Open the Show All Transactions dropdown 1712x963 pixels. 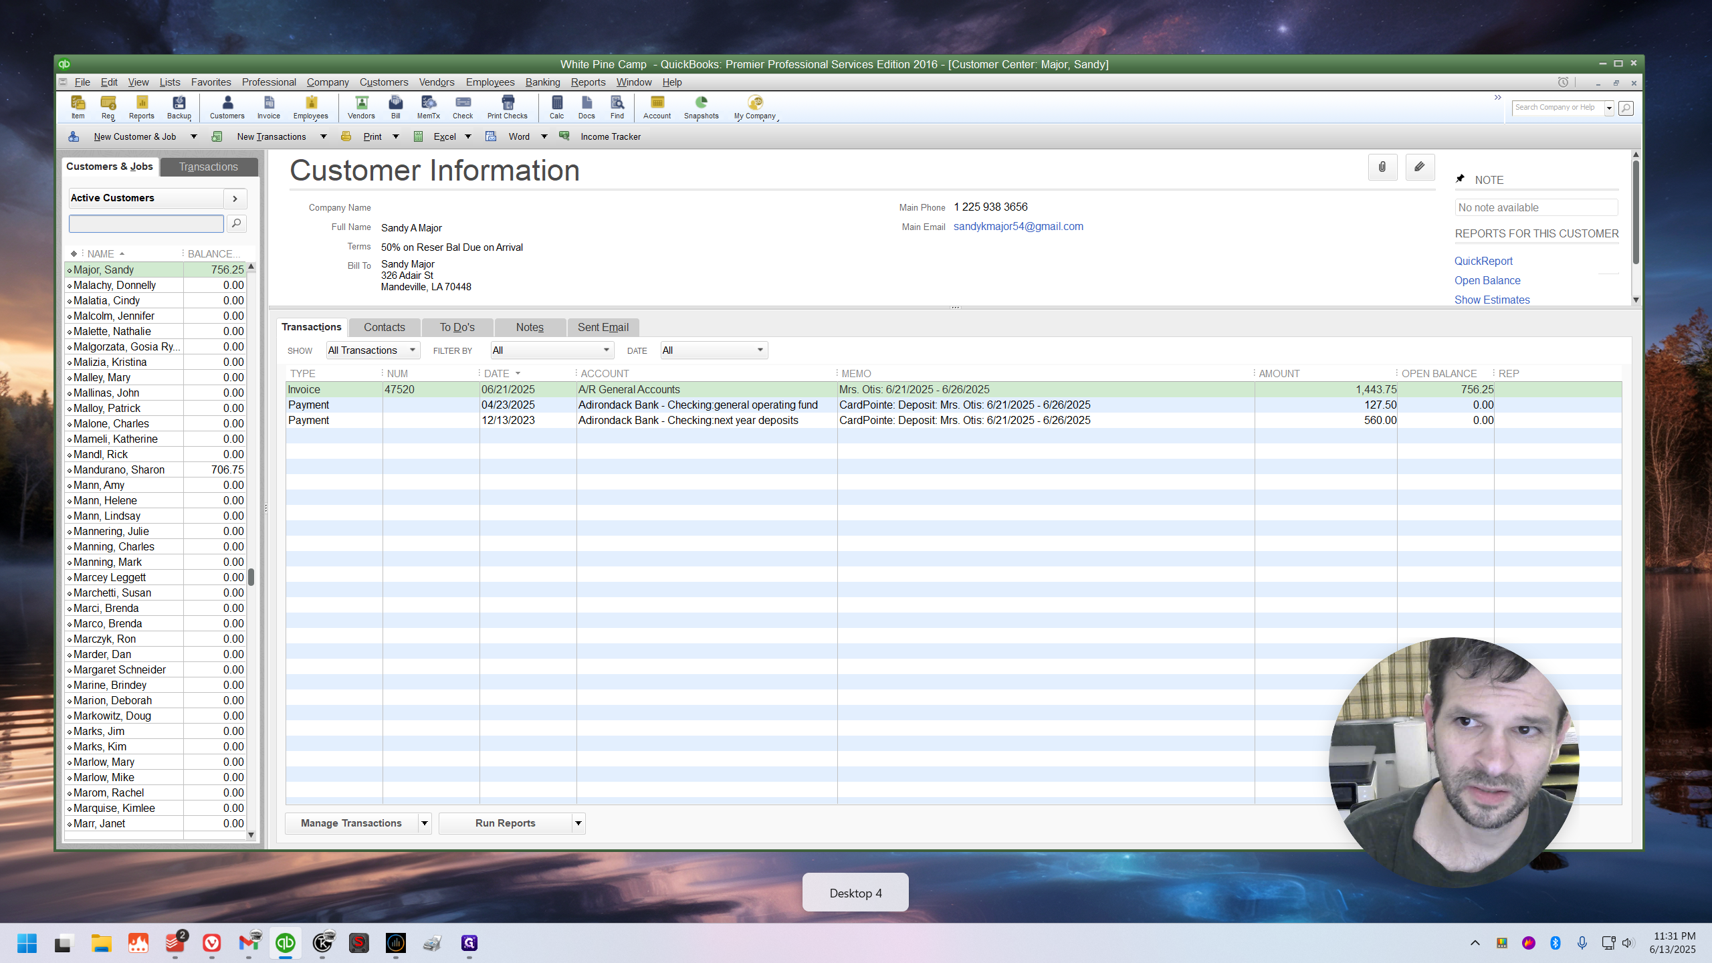pos(373,350)
